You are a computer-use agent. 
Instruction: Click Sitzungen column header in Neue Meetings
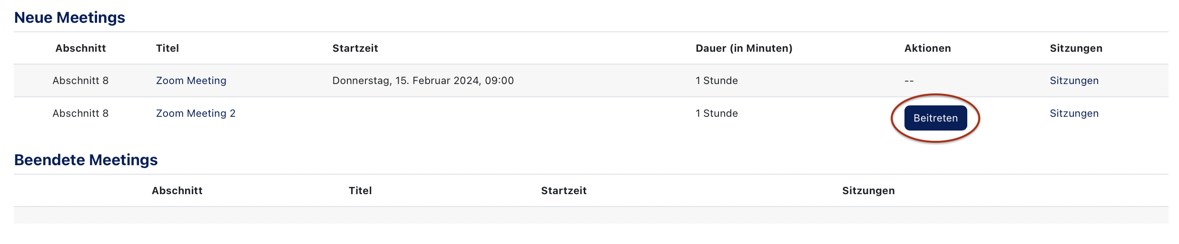coord(1076,48)
